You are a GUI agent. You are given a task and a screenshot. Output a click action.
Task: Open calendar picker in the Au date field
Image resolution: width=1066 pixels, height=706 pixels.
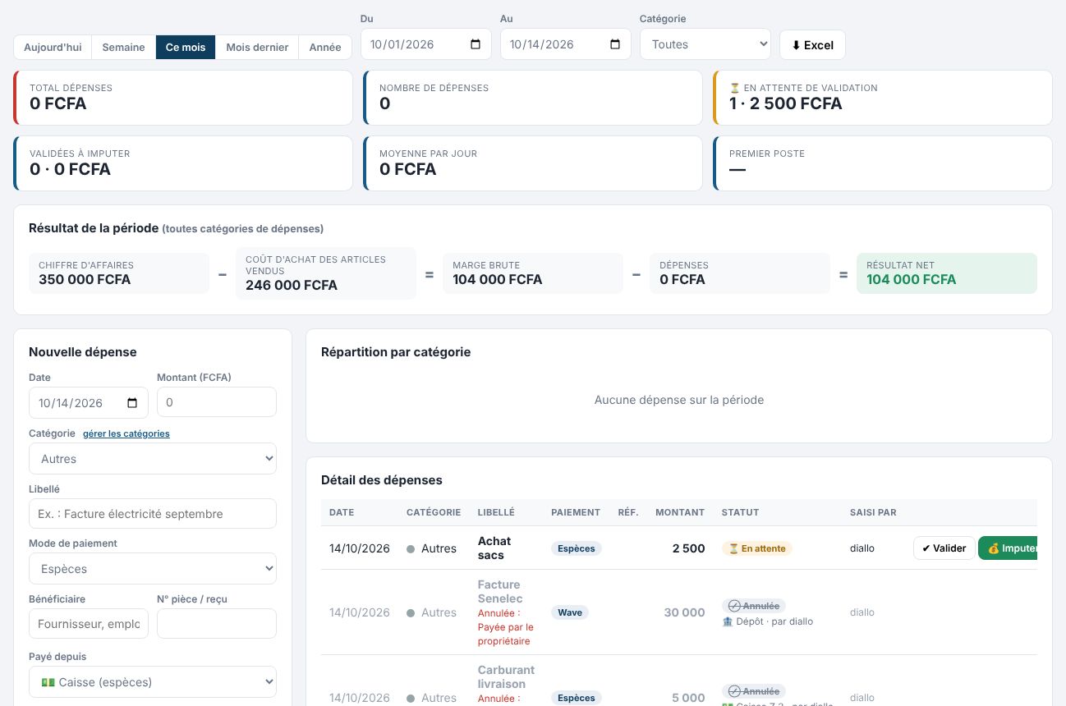coord(615,44)
